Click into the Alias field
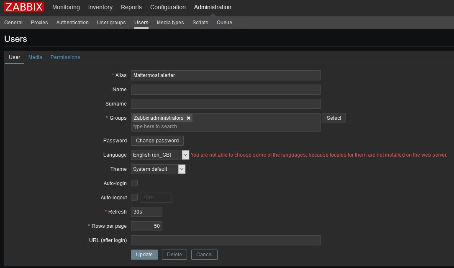 (x=225, y=75)
